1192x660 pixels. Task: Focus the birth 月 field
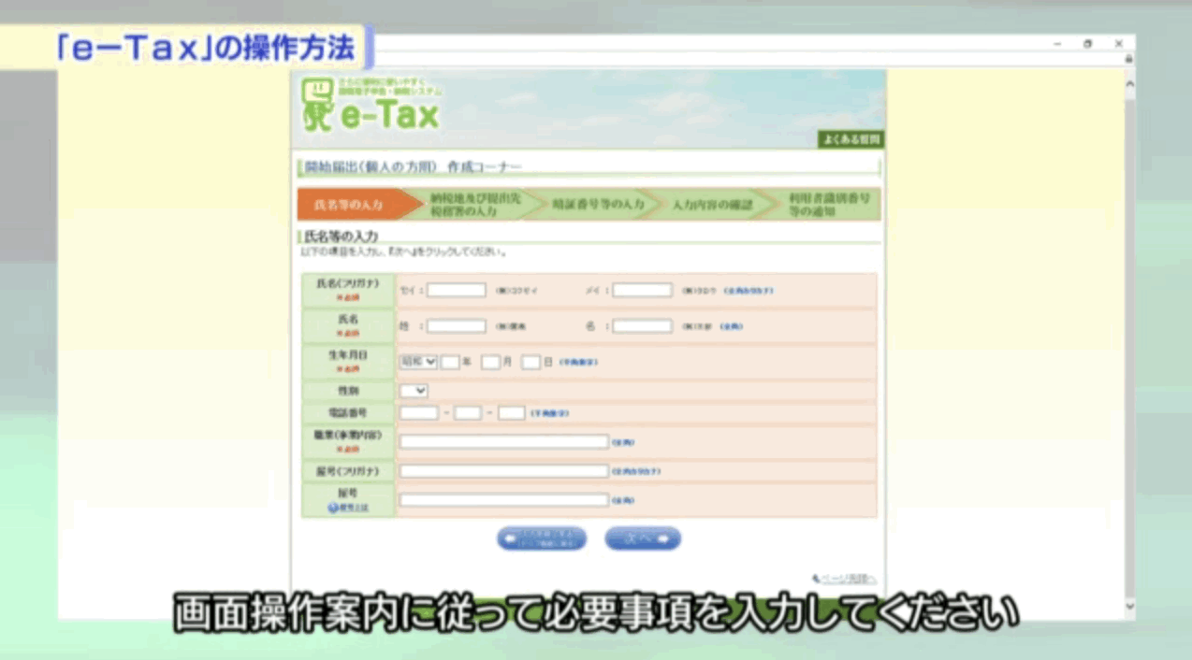pos(491,362)
